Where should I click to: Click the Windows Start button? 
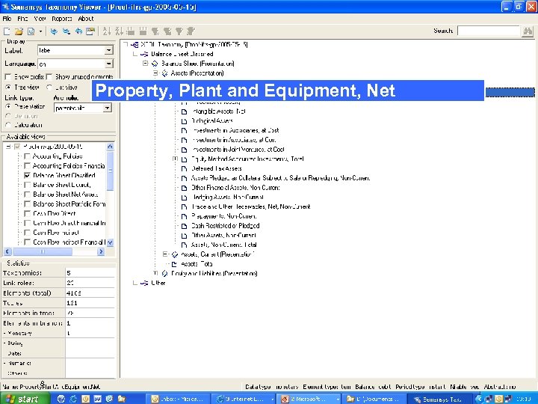[x=22, y=399]
